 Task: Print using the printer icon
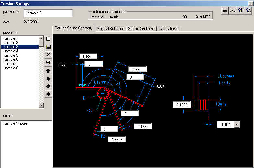coord(48,62)
